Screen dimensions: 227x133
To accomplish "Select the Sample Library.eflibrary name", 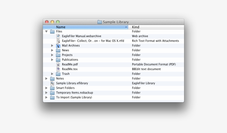I will tap(72, 83).
